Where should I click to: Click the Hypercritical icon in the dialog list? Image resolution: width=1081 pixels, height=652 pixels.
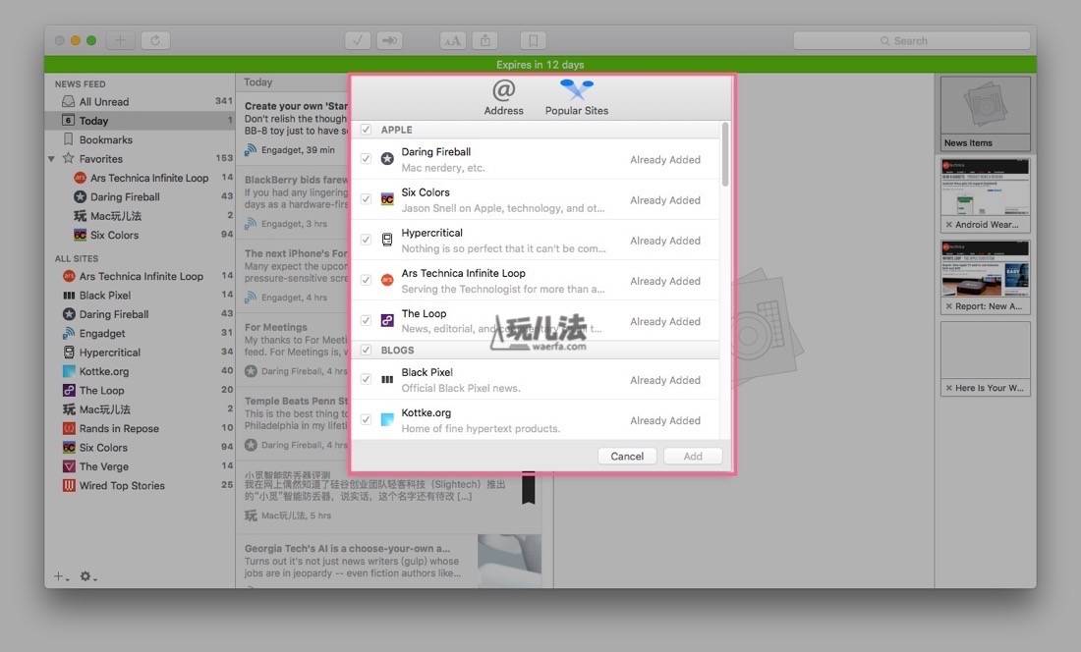point(387,241)
